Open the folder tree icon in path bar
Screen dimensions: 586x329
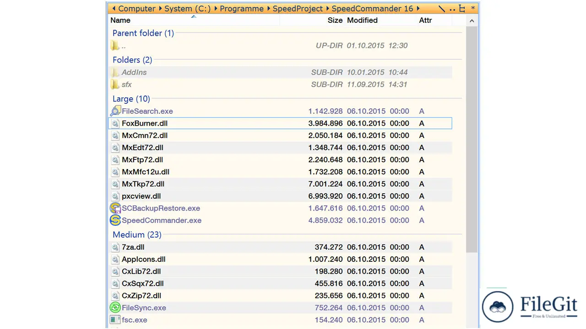pos(462,9)
